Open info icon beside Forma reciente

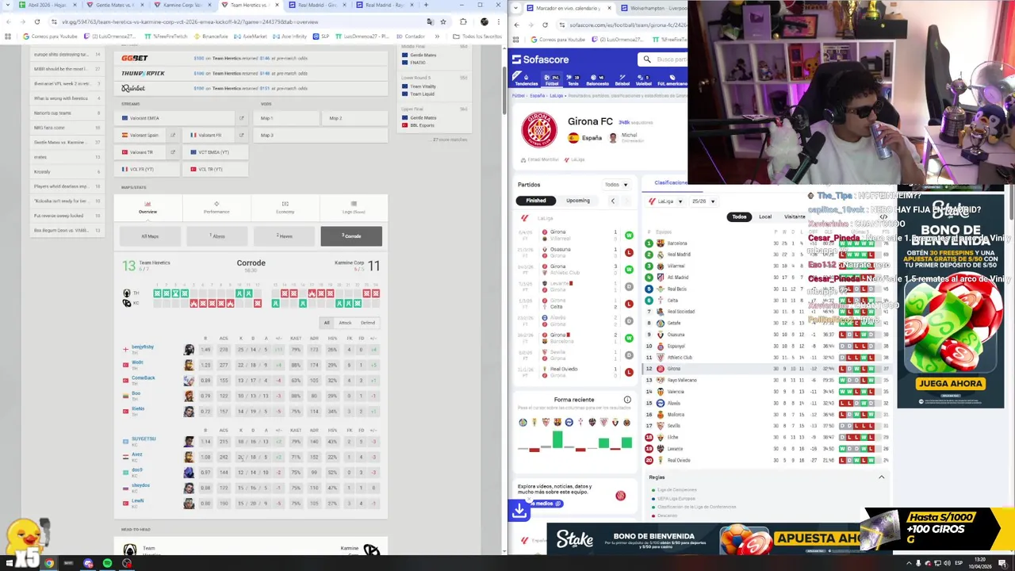pos(627,400)
